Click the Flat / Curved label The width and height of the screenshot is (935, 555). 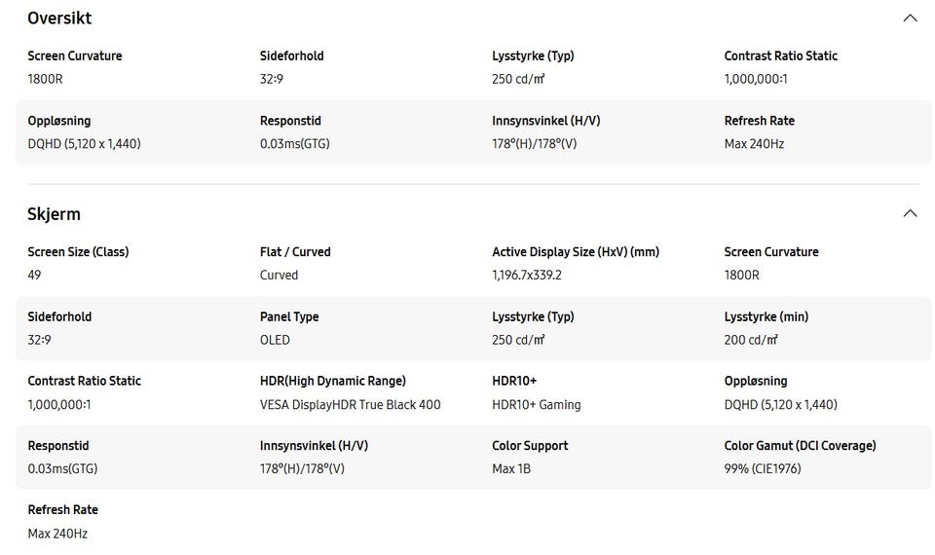click(x=295, y=252)
